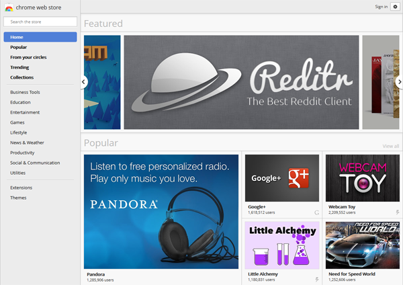
Task: Click the Webcam Toy title text
Action: coord(342,206)
